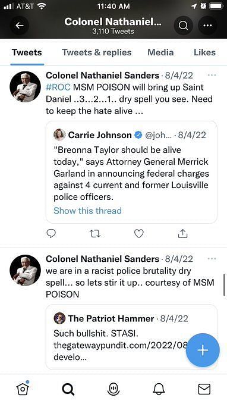Open direct messages envelope icon

coord(204,389)
